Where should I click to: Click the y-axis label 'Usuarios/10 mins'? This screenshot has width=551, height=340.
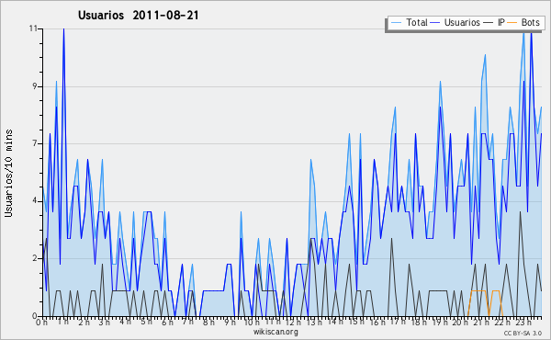8,174
